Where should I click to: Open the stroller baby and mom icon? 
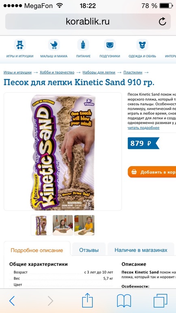coord(54,45)
